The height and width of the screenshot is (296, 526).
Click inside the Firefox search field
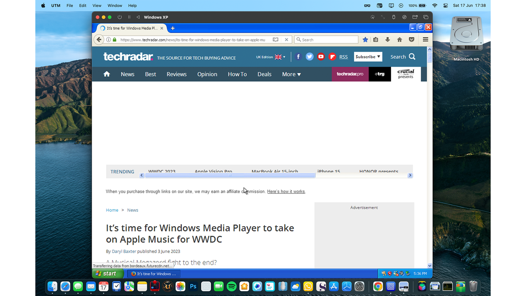point(326,39)
